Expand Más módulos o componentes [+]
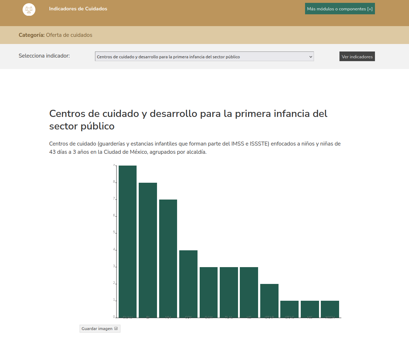 (x=339, y=9)
